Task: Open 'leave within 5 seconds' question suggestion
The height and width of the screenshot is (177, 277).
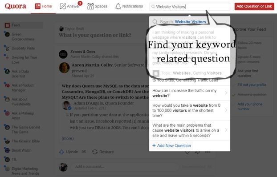Action: pyautogui.click(x=190, y=130)
